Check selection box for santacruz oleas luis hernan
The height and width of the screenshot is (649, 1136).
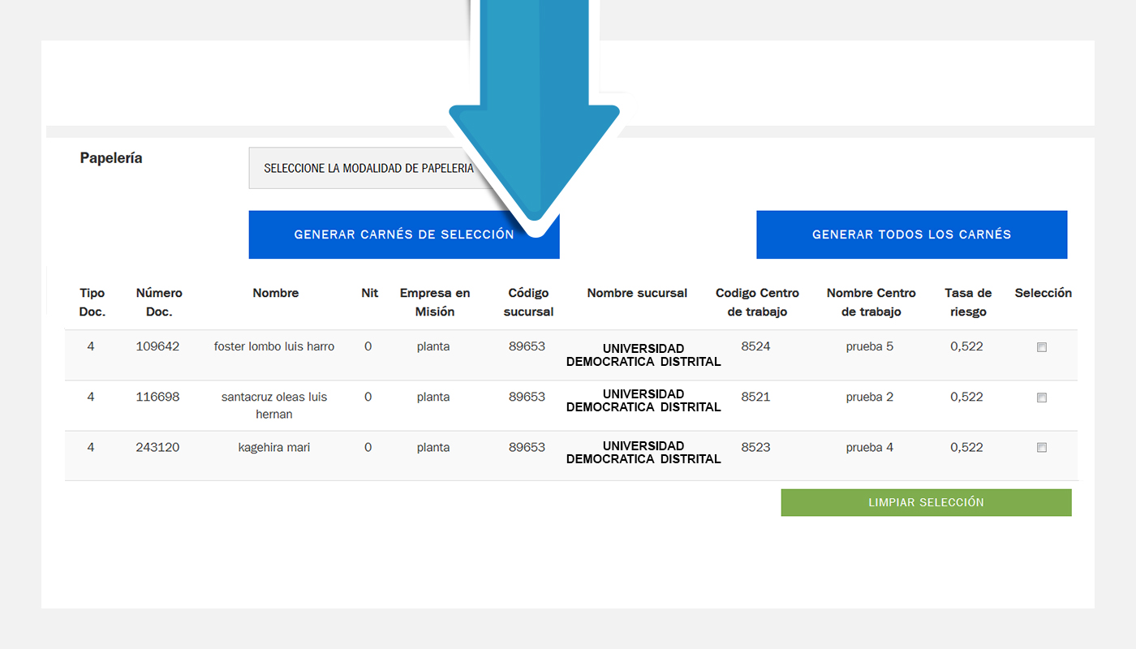point(1042,398)
